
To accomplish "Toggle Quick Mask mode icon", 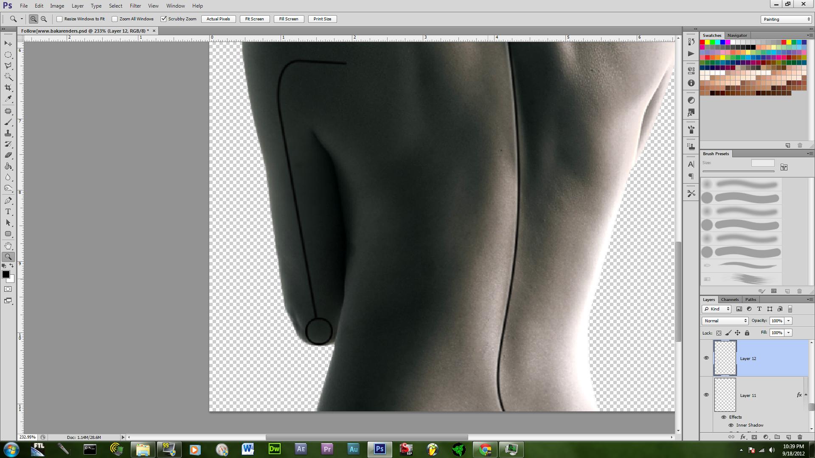I will (8, 289).
